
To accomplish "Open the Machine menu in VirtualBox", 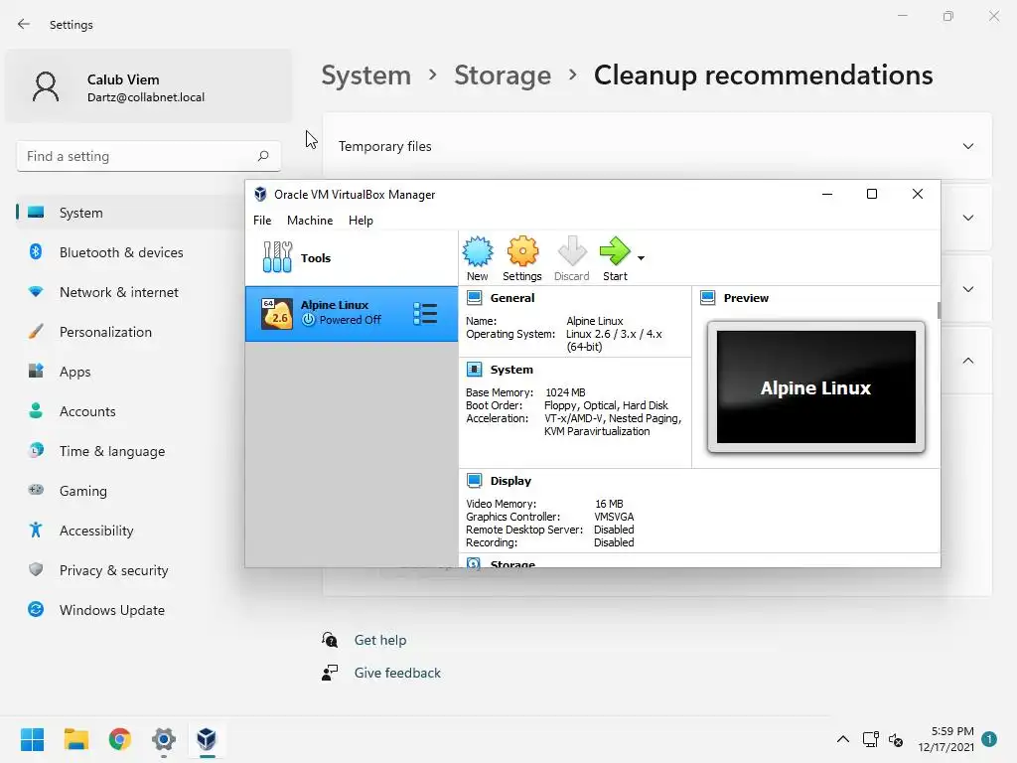I will coord(310,221).
